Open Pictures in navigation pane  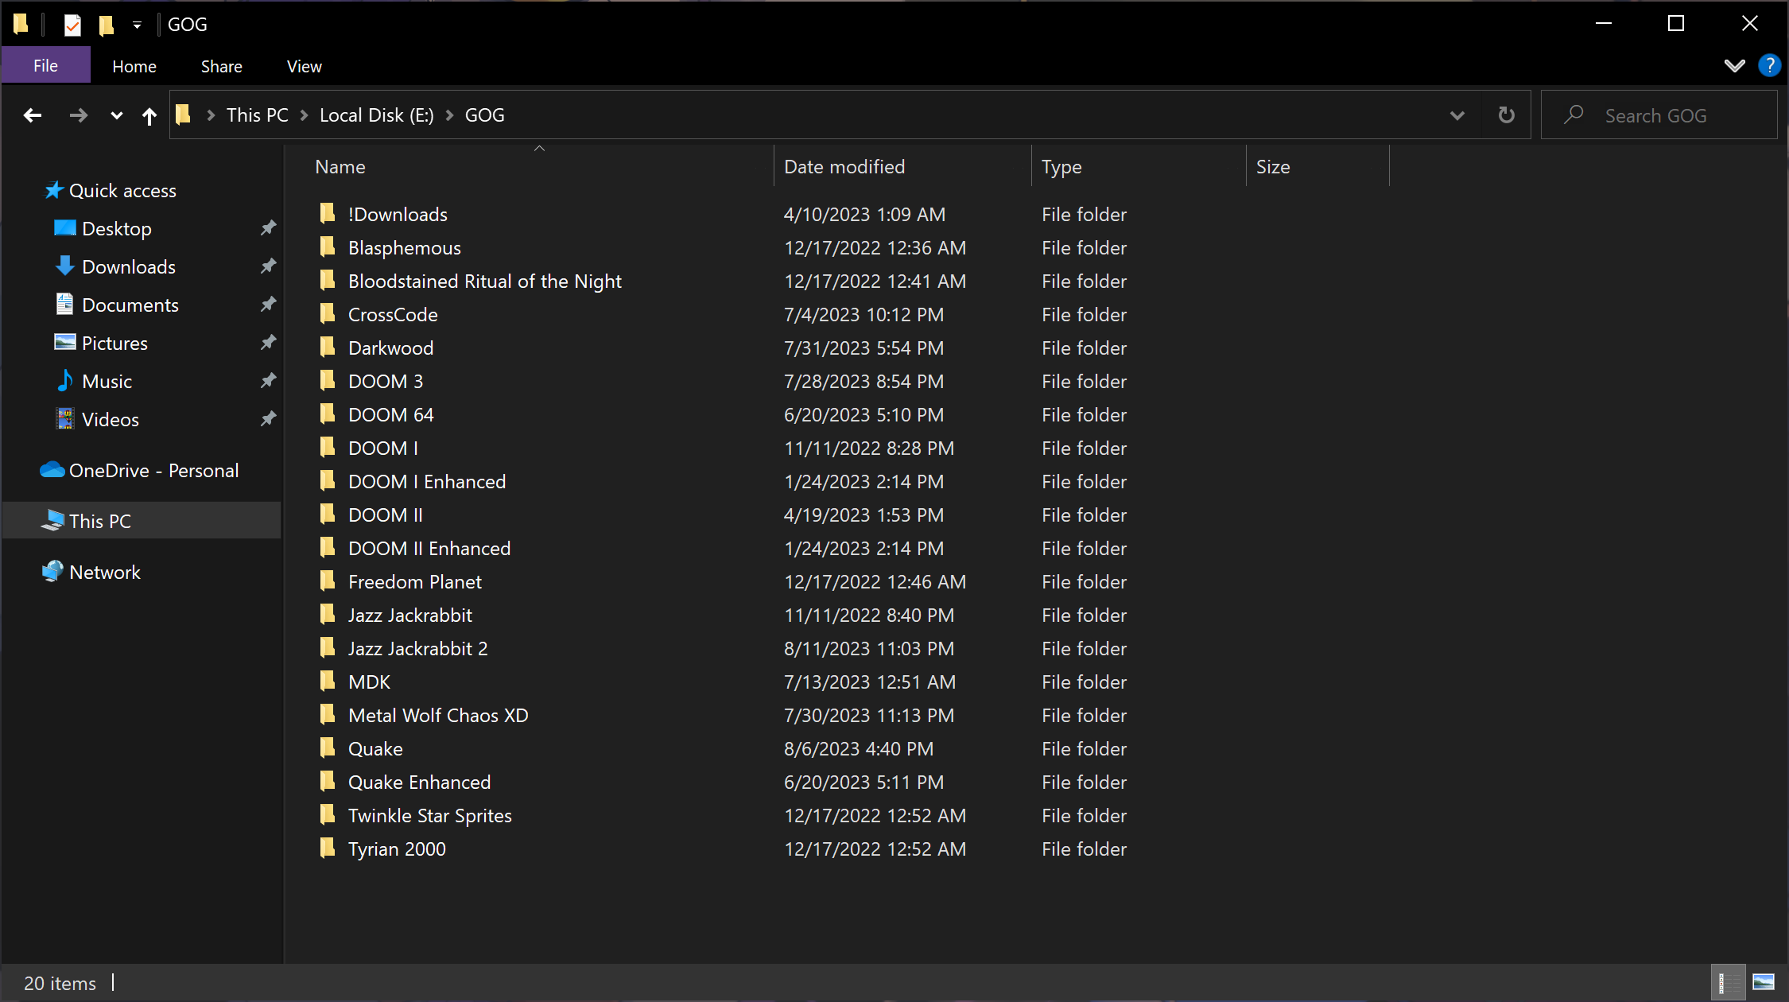click(114, 344)
